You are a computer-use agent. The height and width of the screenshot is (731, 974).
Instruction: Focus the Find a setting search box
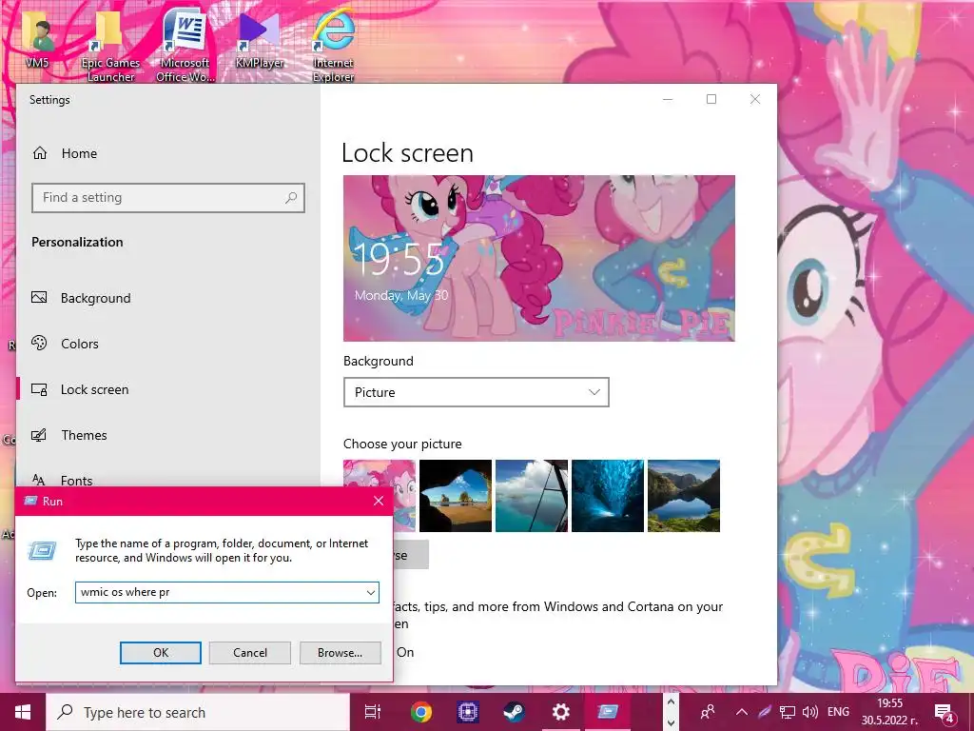[168, 198]
